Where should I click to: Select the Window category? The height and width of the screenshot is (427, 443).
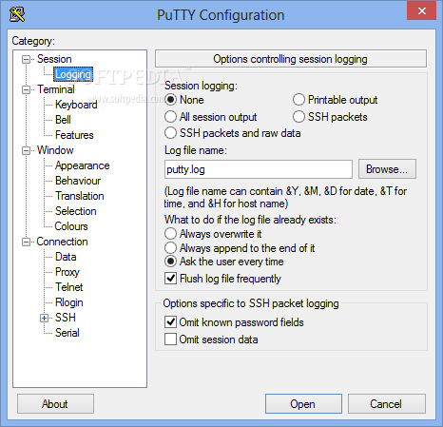tap(55, 150)
